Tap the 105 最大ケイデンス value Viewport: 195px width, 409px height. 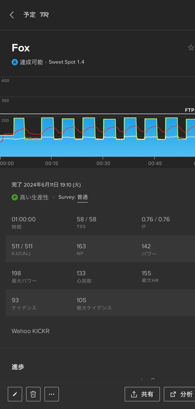click(x=82, y=300)
